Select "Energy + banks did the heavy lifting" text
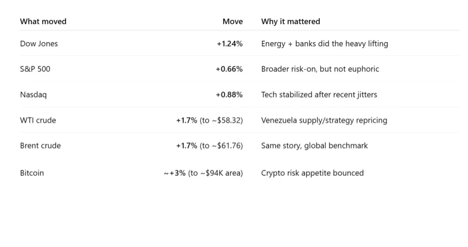 pyautogui.click(x=324, y=44)
